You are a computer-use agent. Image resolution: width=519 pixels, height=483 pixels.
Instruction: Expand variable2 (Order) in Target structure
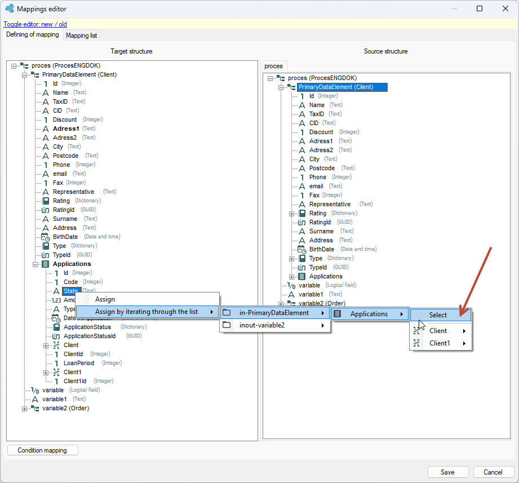pyautogui.click(x=24, y=409)
